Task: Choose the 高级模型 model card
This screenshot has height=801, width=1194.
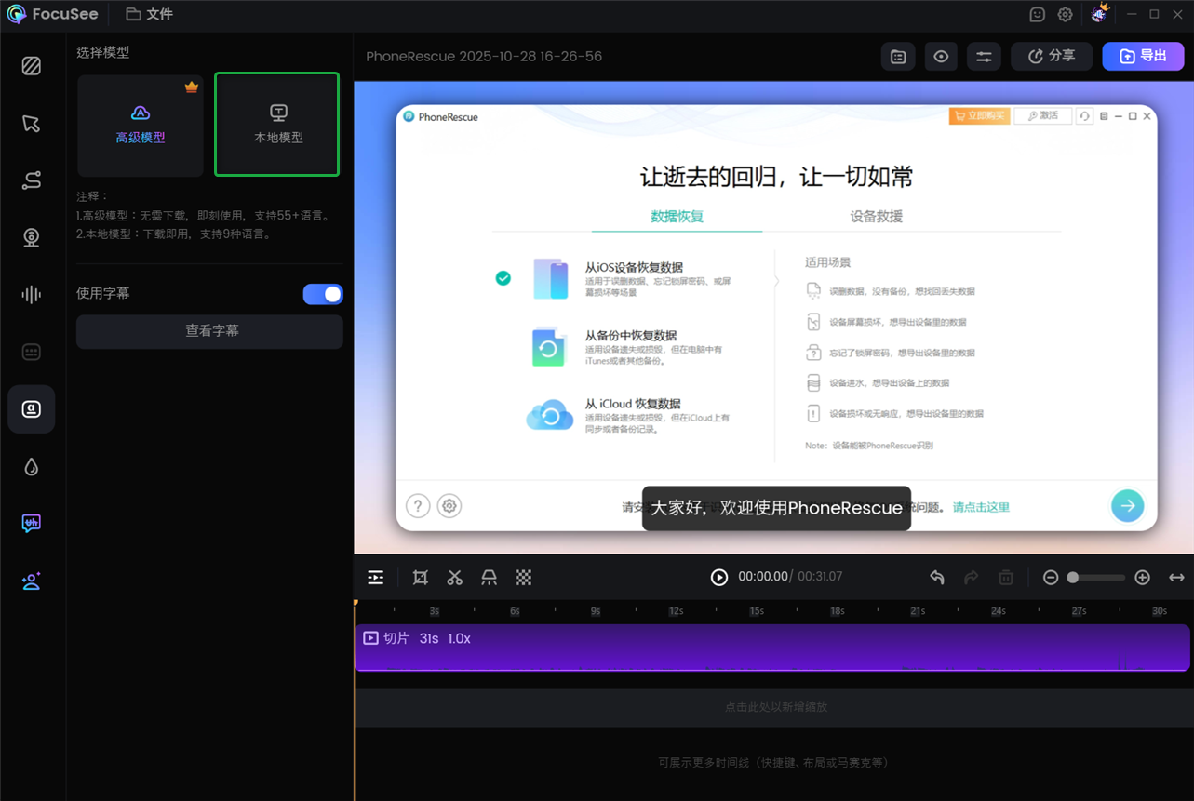Action: pyautogui.click(x=141, y=126)
